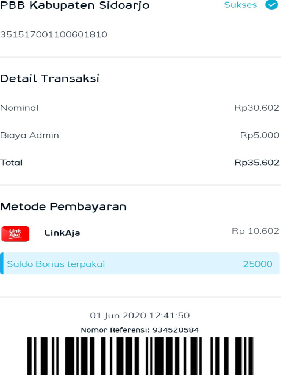Click the Metode Pembayaran heading
The width and height of the screenshot is (281, 375).
tap(63, 207)
